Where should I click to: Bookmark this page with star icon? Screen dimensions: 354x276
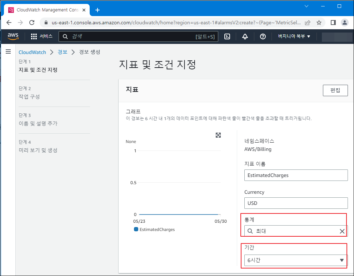[319, 23]
